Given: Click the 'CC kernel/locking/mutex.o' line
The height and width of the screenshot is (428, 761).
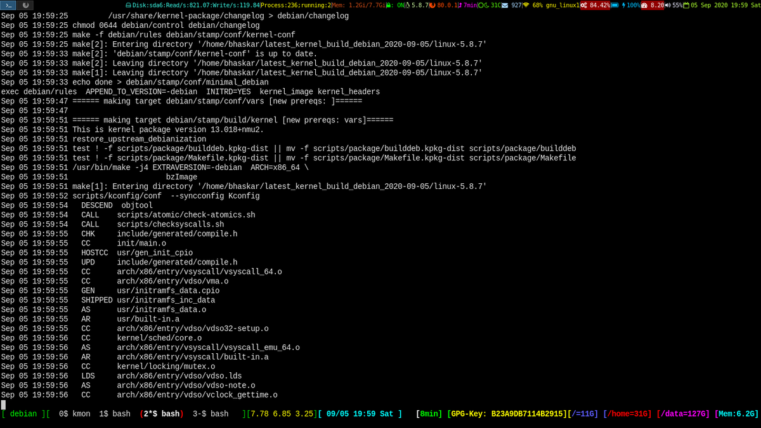Looking at the screenshot, I should 108,368.
